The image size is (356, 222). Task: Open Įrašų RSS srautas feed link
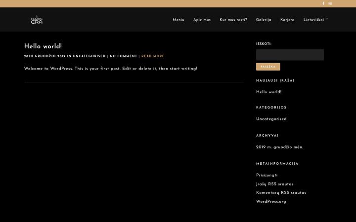click(x=274, y=184)
